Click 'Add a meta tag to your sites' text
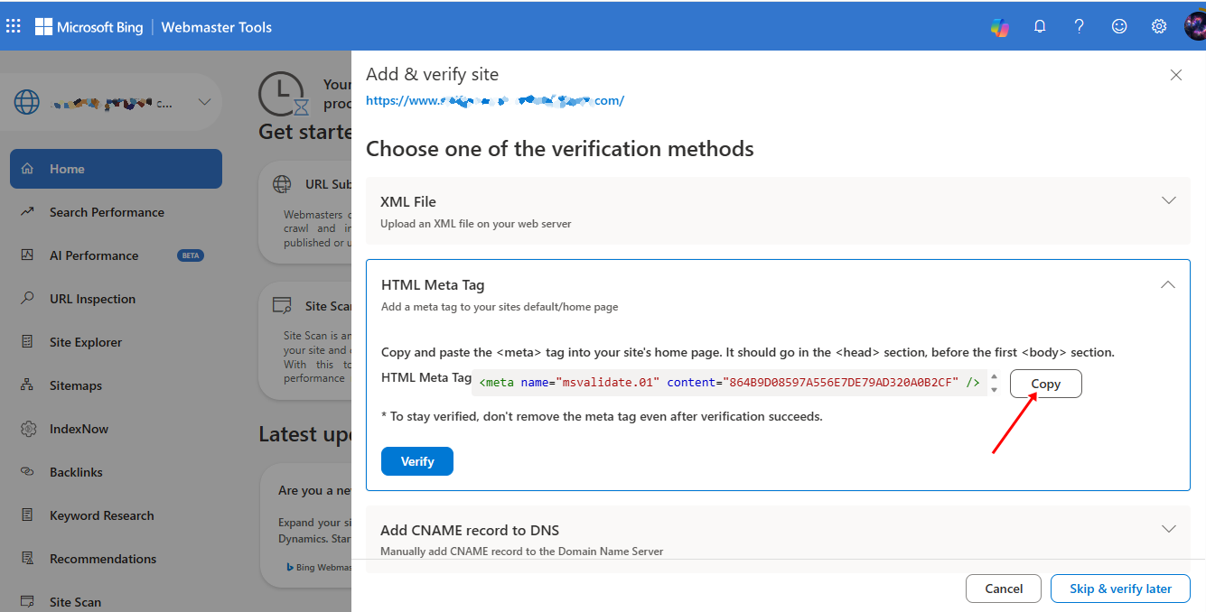Viewport: 1206px width, 612px height. coord(500,307)
